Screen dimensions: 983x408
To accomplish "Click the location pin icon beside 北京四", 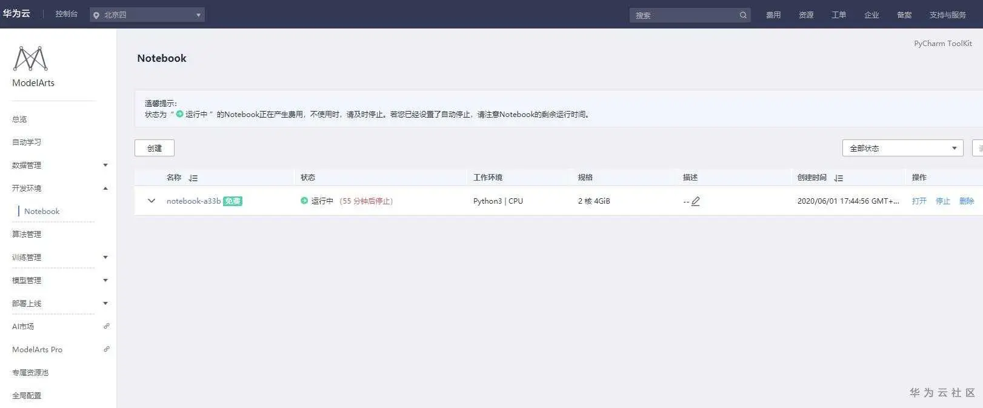I will [x=96, y=15].
